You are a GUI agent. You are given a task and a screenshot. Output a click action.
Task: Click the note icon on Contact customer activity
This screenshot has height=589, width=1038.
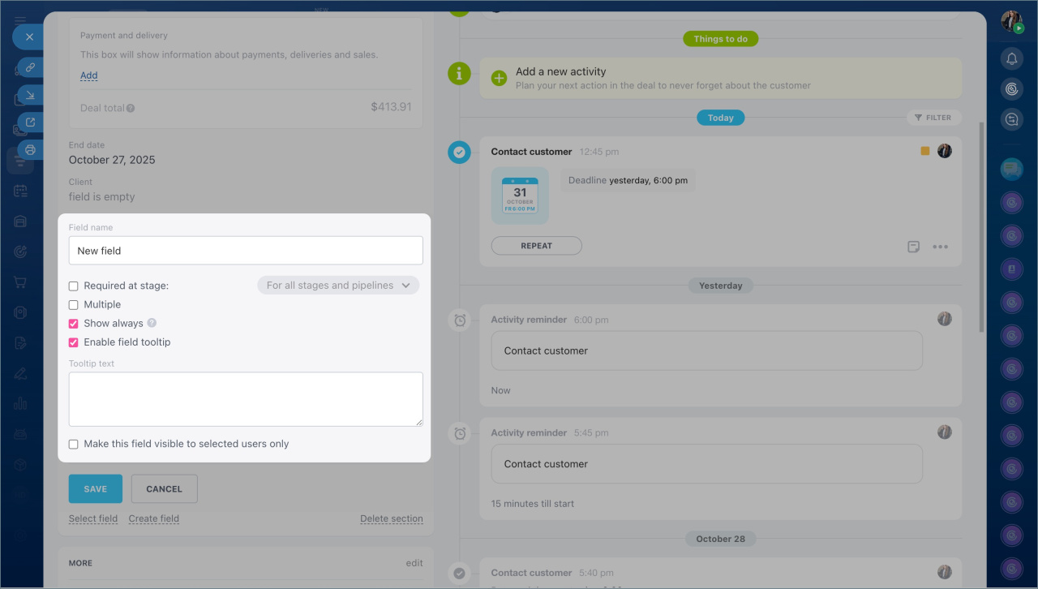pyautogui.click(x=913, y=247)
